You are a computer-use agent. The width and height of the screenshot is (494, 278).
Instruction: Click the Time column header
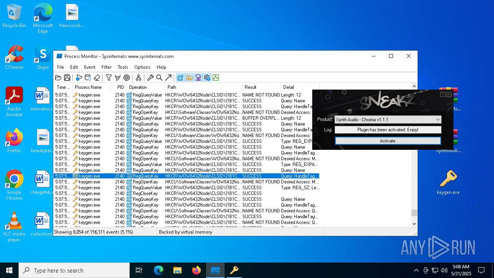tap(63, 87)
